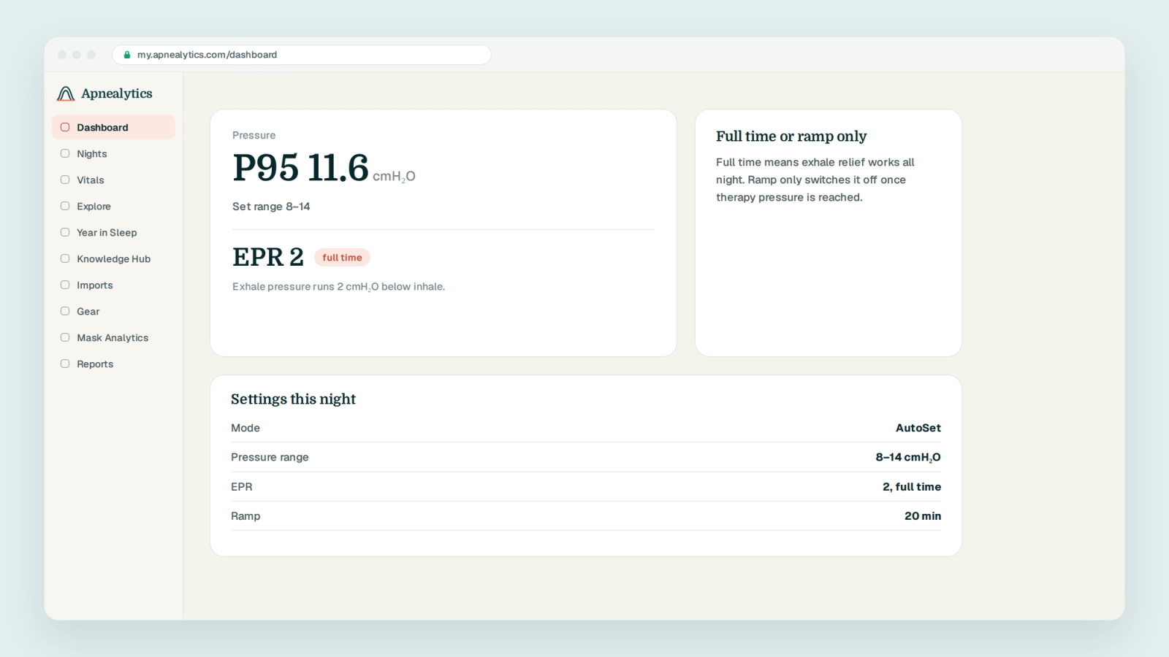Click the 2, full time EPR value
The image size is (1169, 657).
tap(912, 487)
